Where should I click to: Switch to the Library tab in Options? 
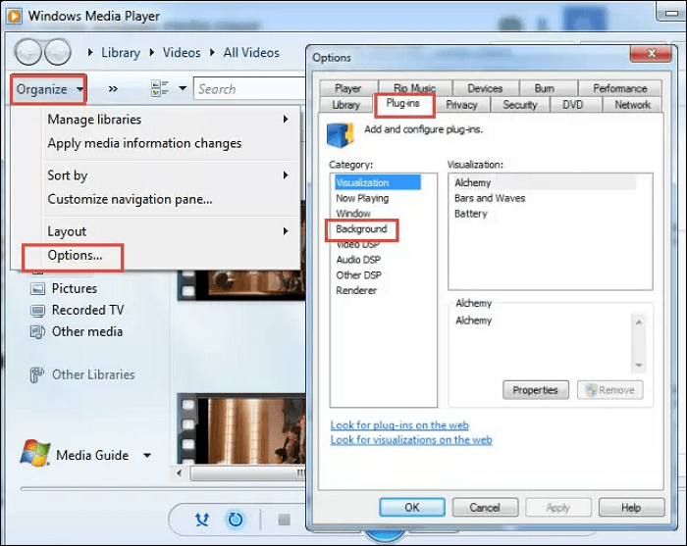tap(345, 105)
